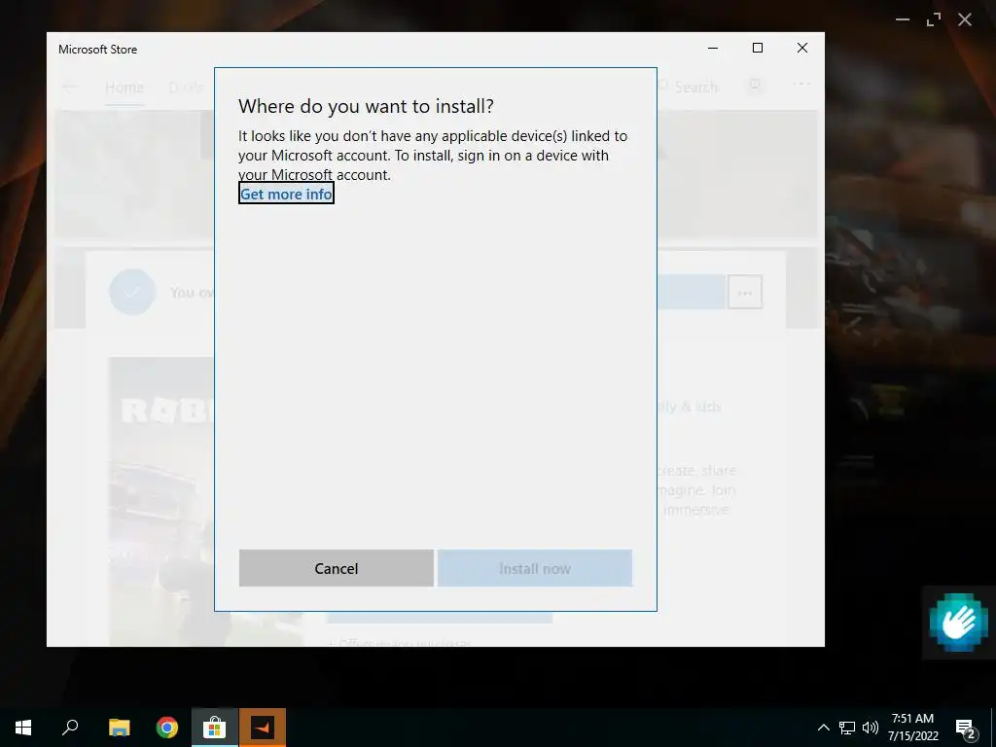This screenshot has height=747, width=996.
Task: Open clock showing 7:51 AM
Action: point(912,728)
